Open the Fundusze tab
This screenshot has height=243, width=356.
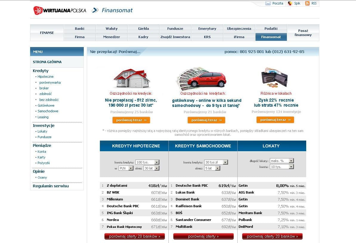(175, 29)
